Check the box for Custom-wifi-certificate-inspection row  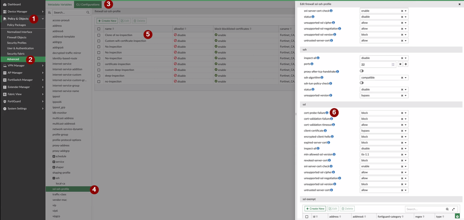pos(99,41)
